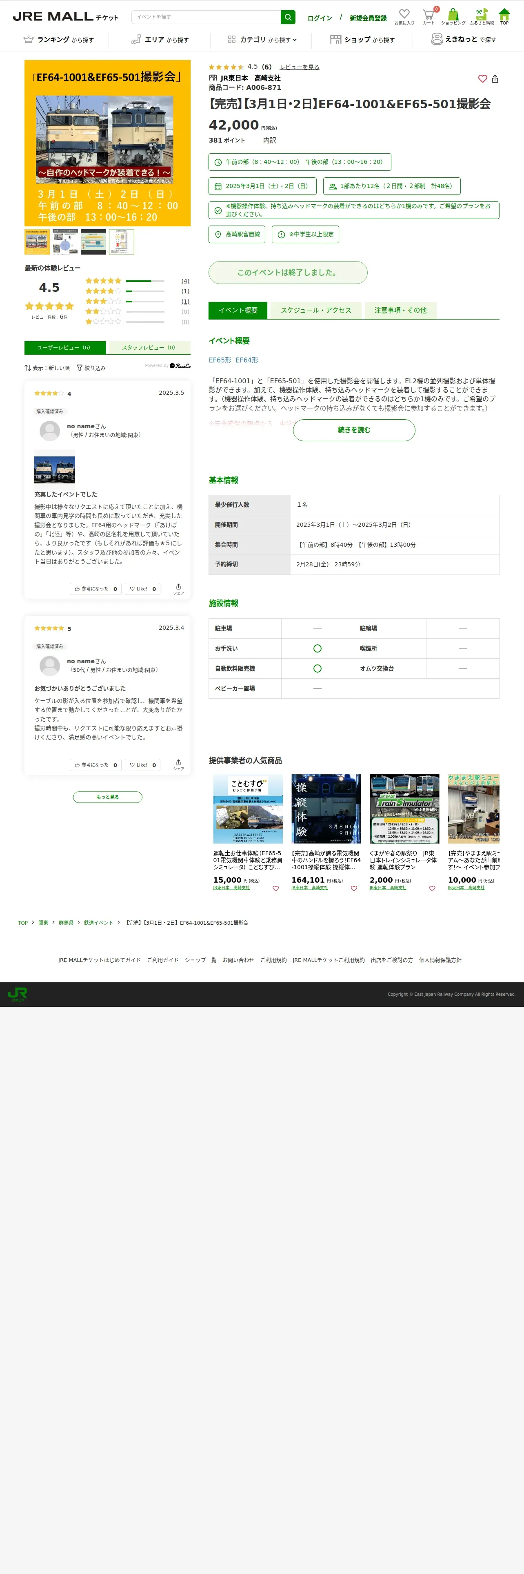Click the ランキング crown icon
The width and height of the screenshot is (524, 1574).
29,39
